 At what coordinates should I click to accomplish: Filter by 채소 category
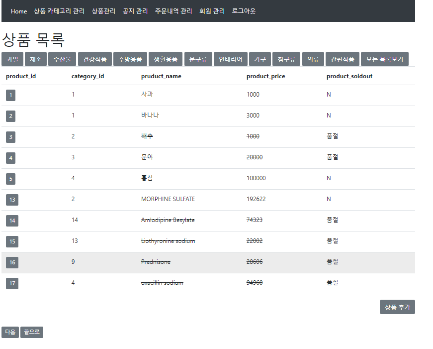coord(36,59)
